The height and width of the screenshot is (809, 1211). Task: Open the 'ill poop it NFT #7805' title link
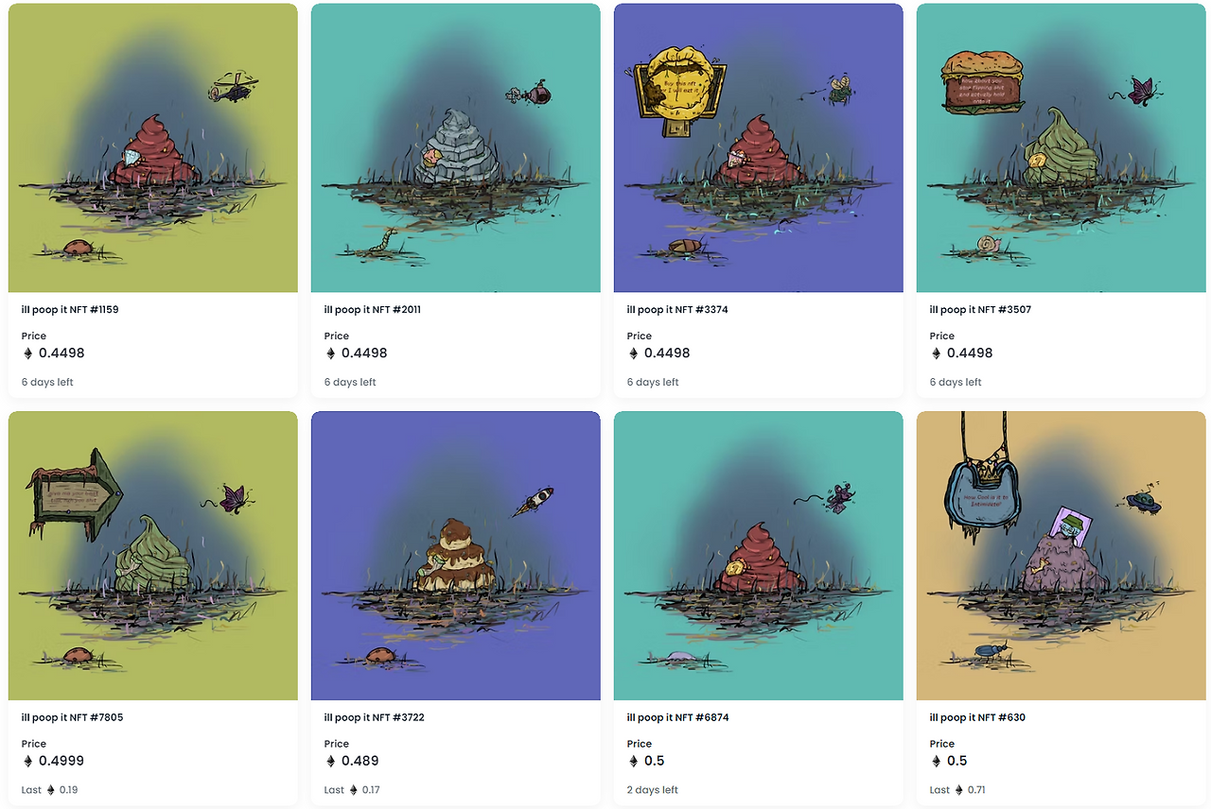click(x=72, y=717)
